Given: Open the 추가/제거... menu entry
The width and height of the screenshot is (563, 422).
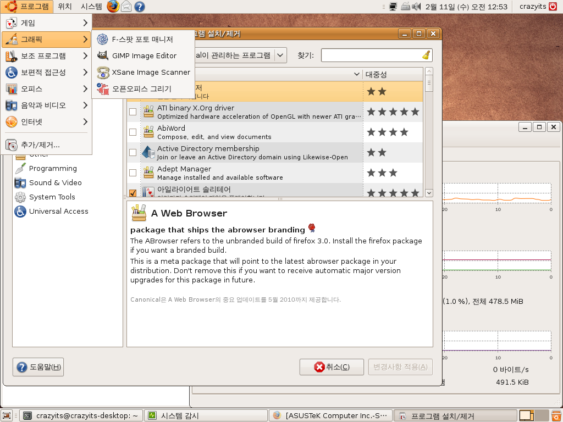Looking at the screenshot, I should 46,145.
